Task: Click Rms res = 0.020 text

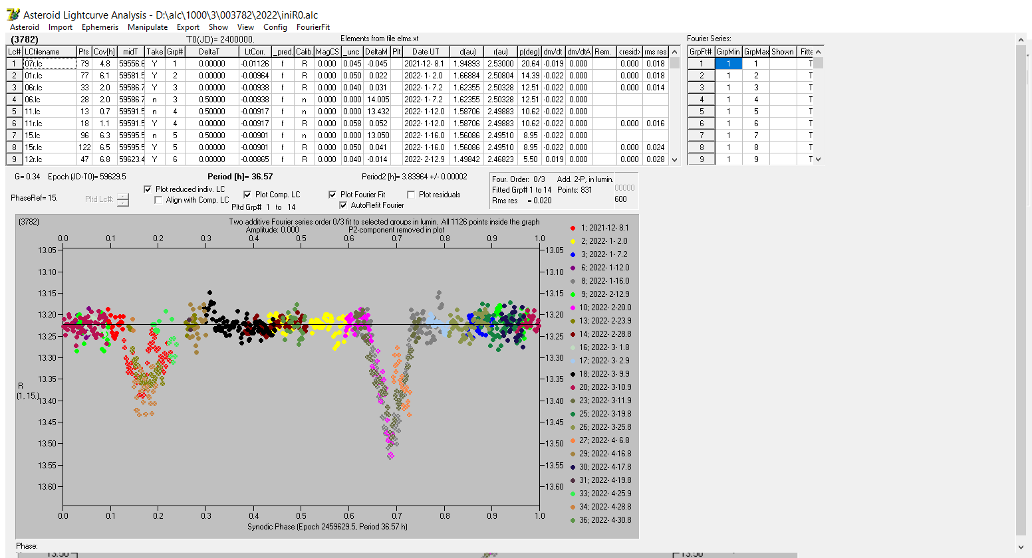Action: coord(522,201)
